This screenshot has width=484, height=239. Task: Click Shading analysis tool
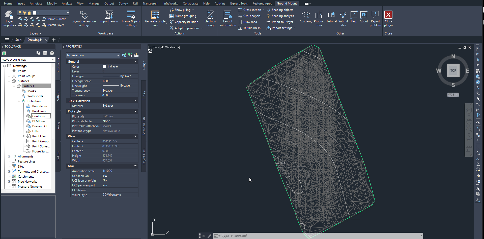tap(280, 16)
